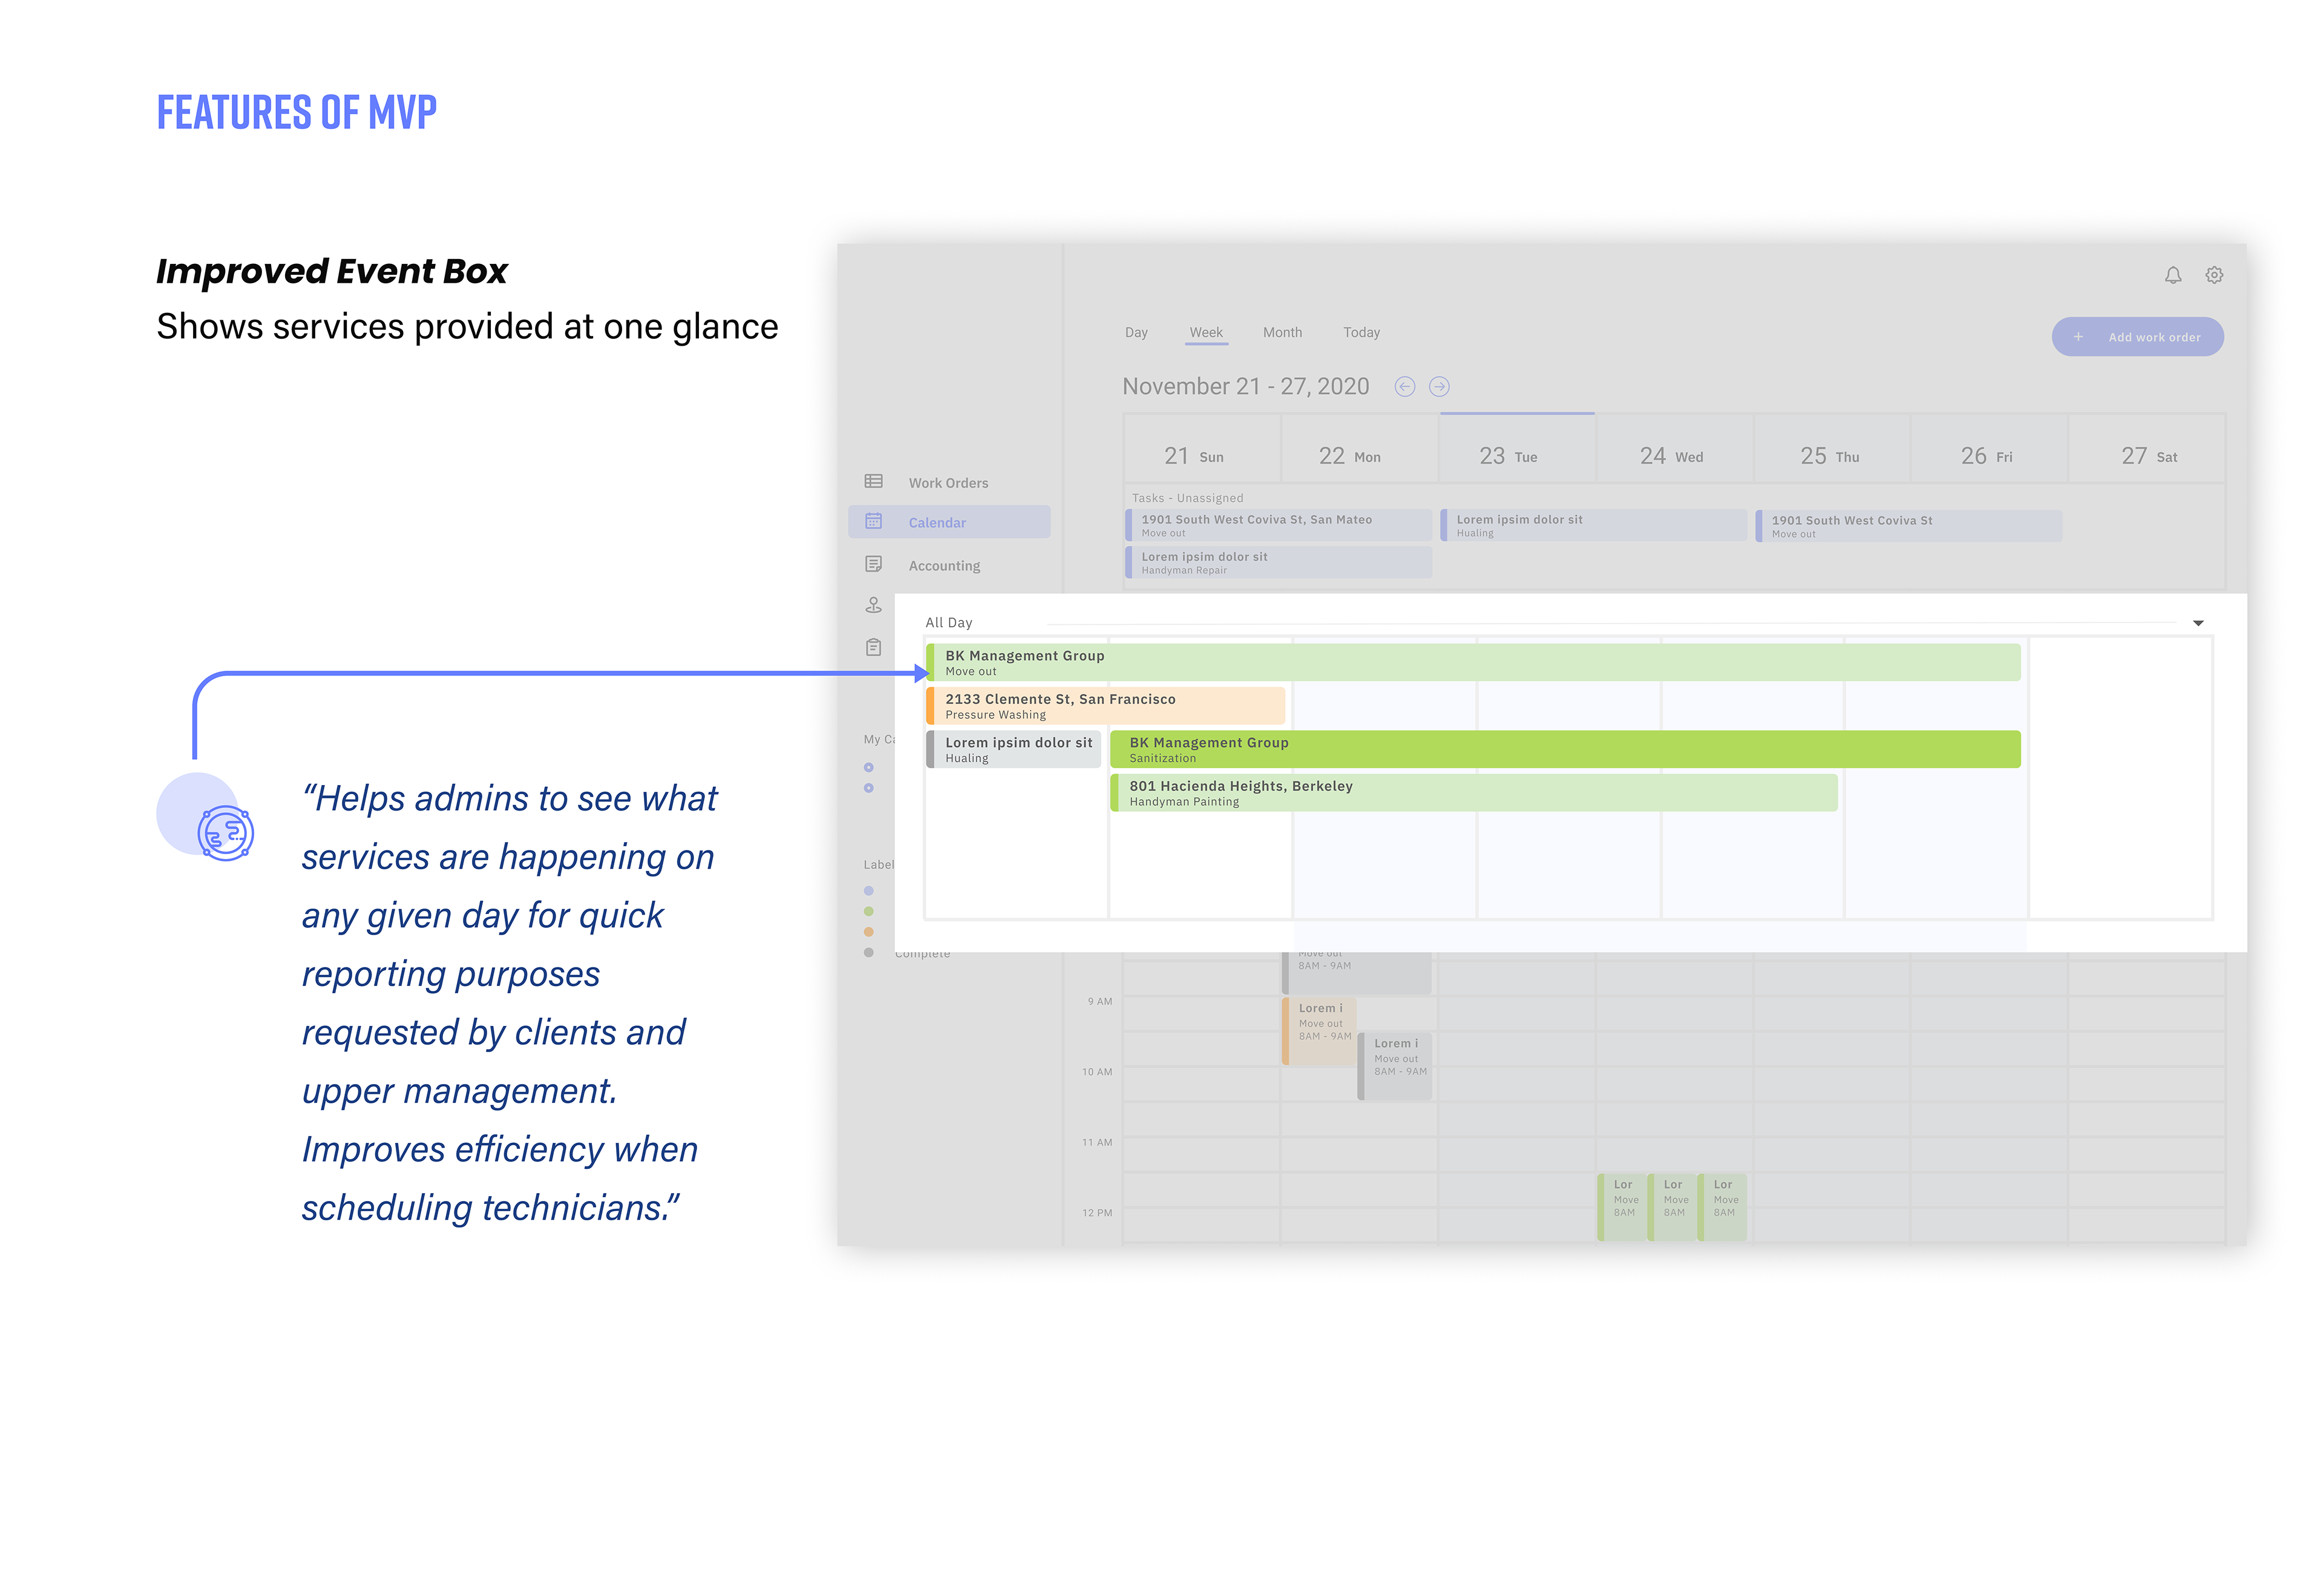Click the Work Orders table icon

point(873,482)
